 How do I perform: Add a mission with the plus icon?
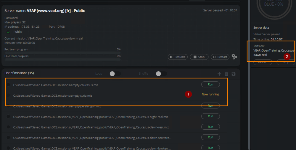[219, 74]
